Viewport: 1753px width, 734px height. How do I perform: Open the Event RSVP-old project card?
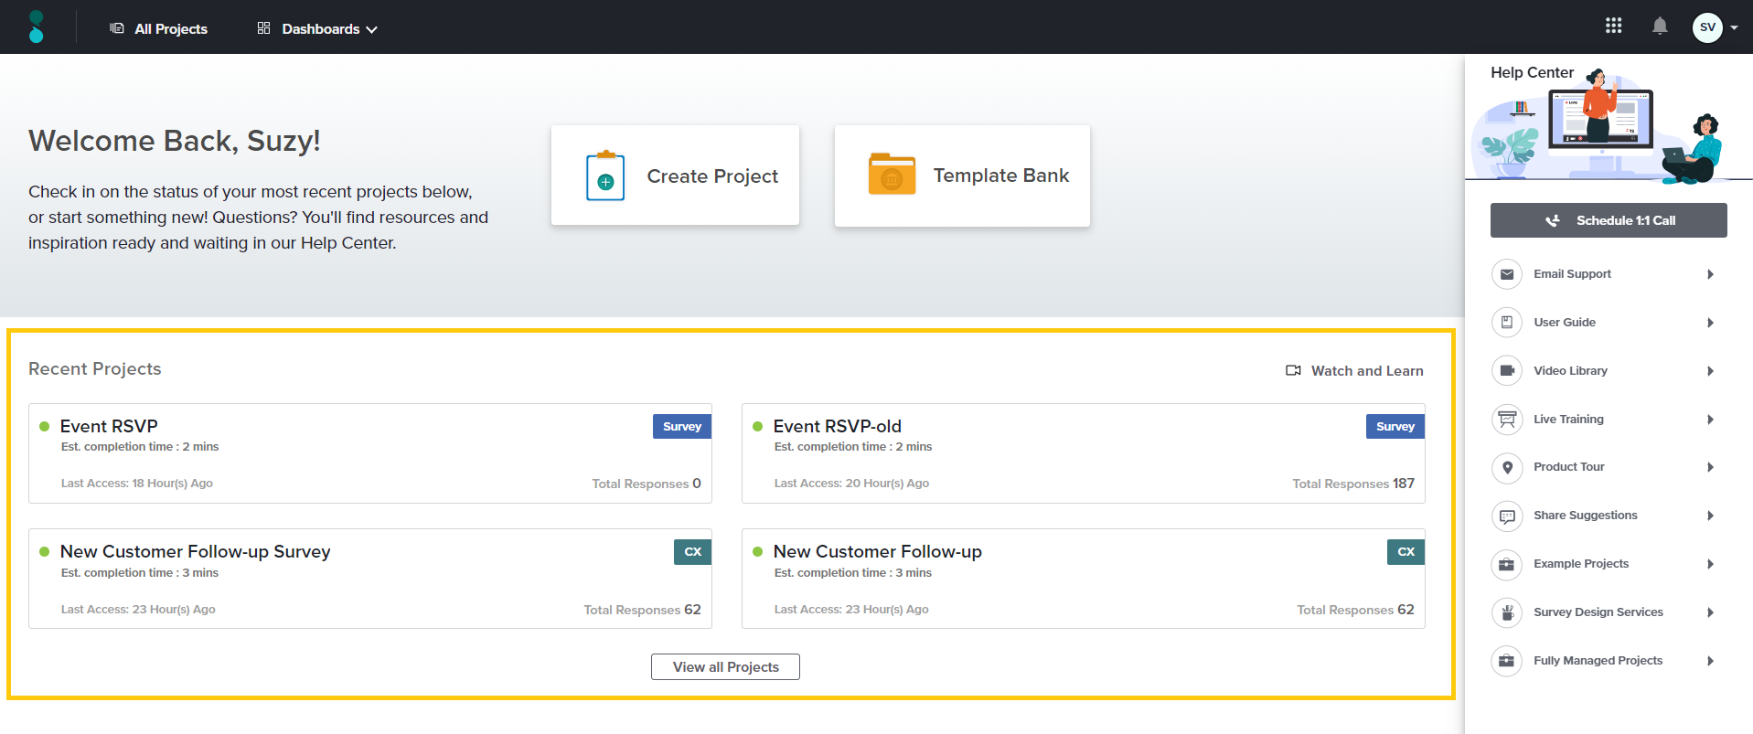pos(1083,453)
